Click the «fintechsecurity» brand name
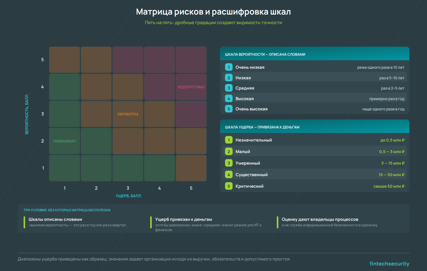427x271 pixels. 389,264
